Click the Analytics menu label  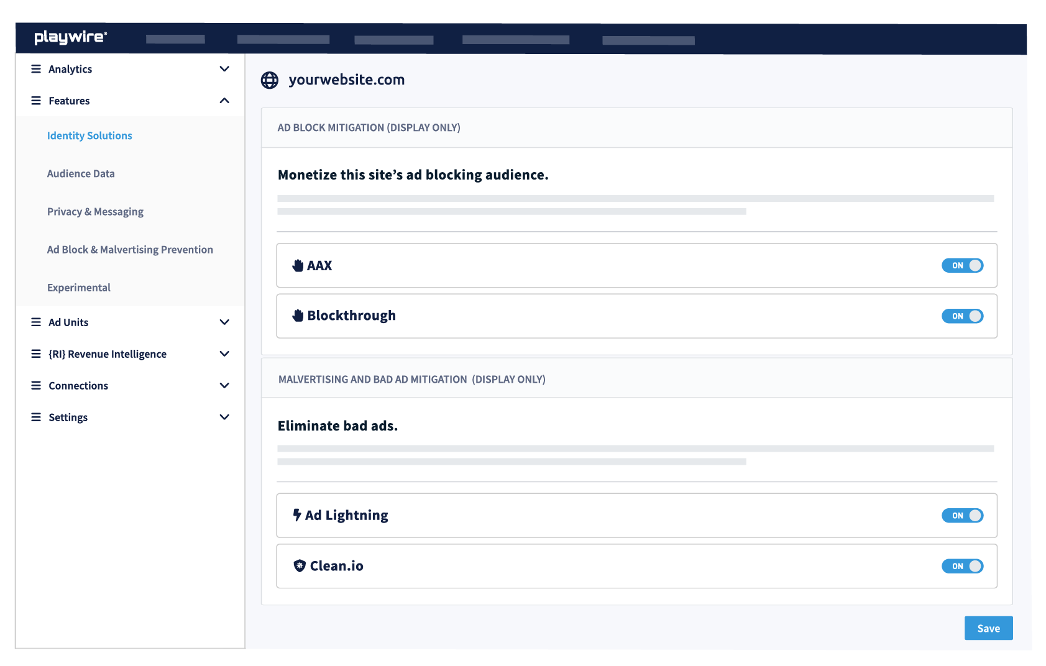(x=70, y=69)
